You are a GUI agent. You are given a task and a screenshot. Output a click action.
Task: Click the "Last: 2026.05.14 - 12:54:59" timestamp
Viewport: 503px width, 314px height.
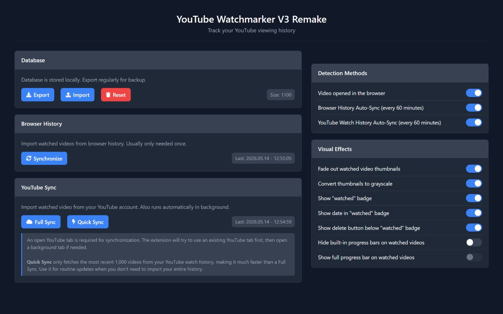(263, 222)
